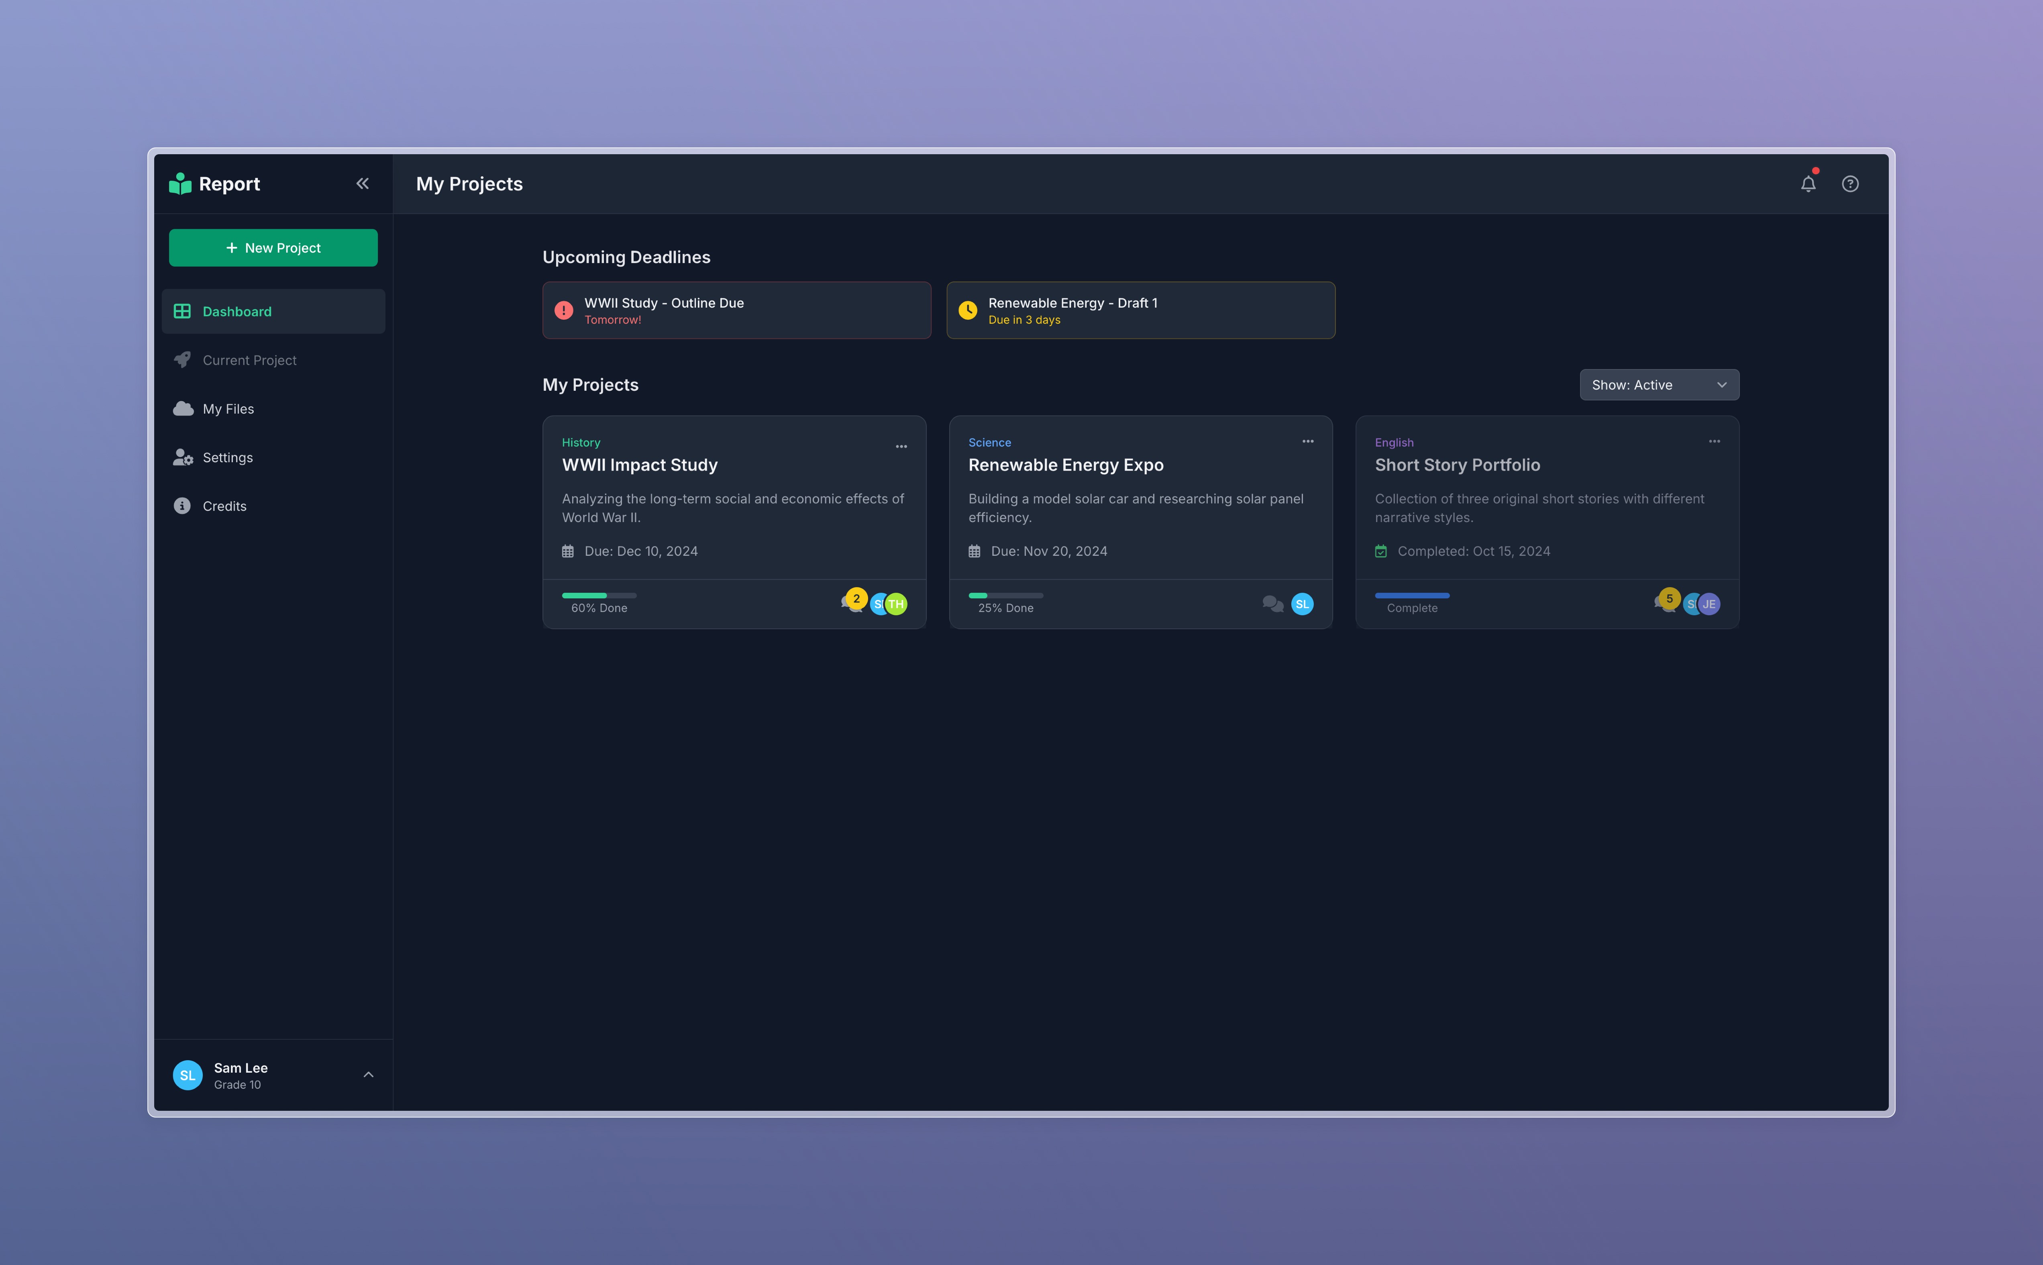Click the Report logo icon
The height and width of the screenshot is (1265, 2043).
[180, 184]
